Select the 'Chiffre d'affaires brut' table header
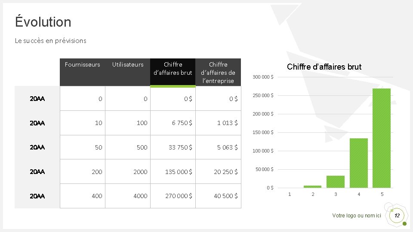Viewport: 413px width, 232px height. (x=173, y=69)
